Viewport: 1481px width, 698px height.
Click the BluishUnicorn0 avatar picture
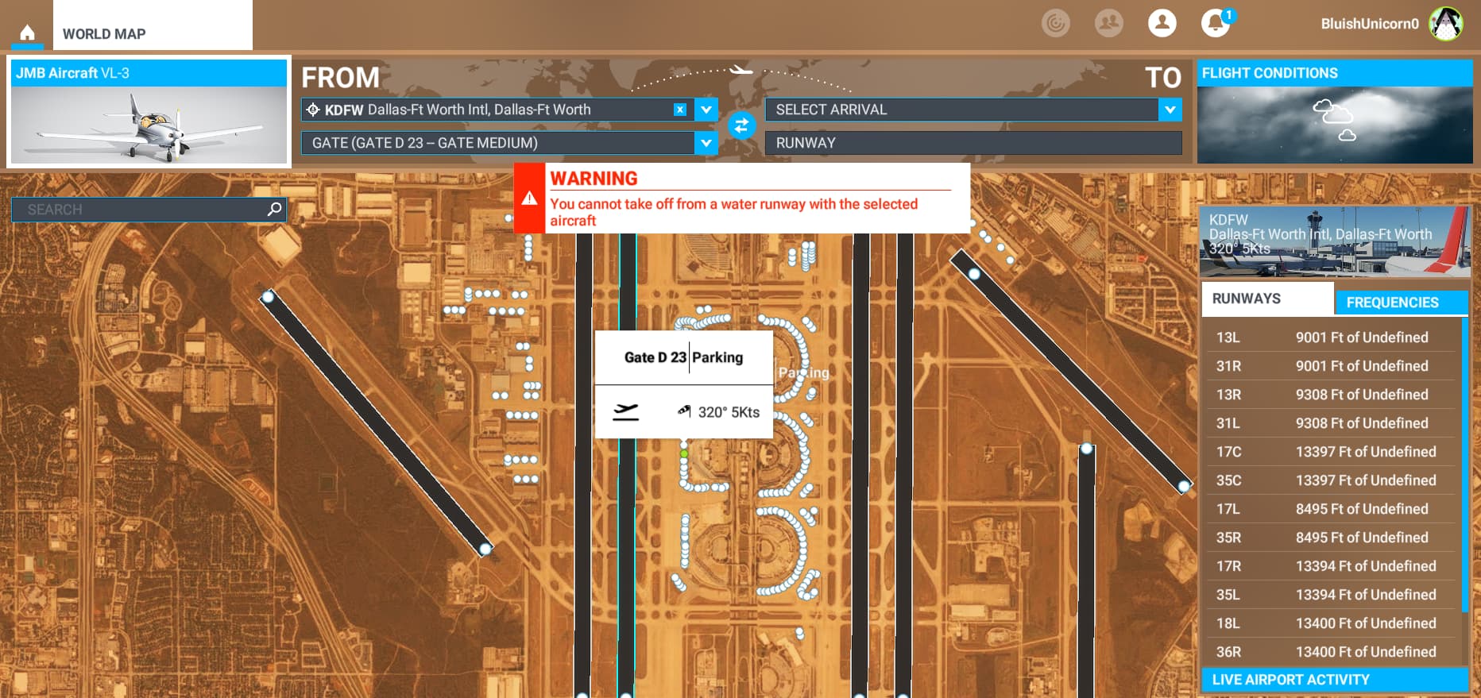click(1445, 24)
